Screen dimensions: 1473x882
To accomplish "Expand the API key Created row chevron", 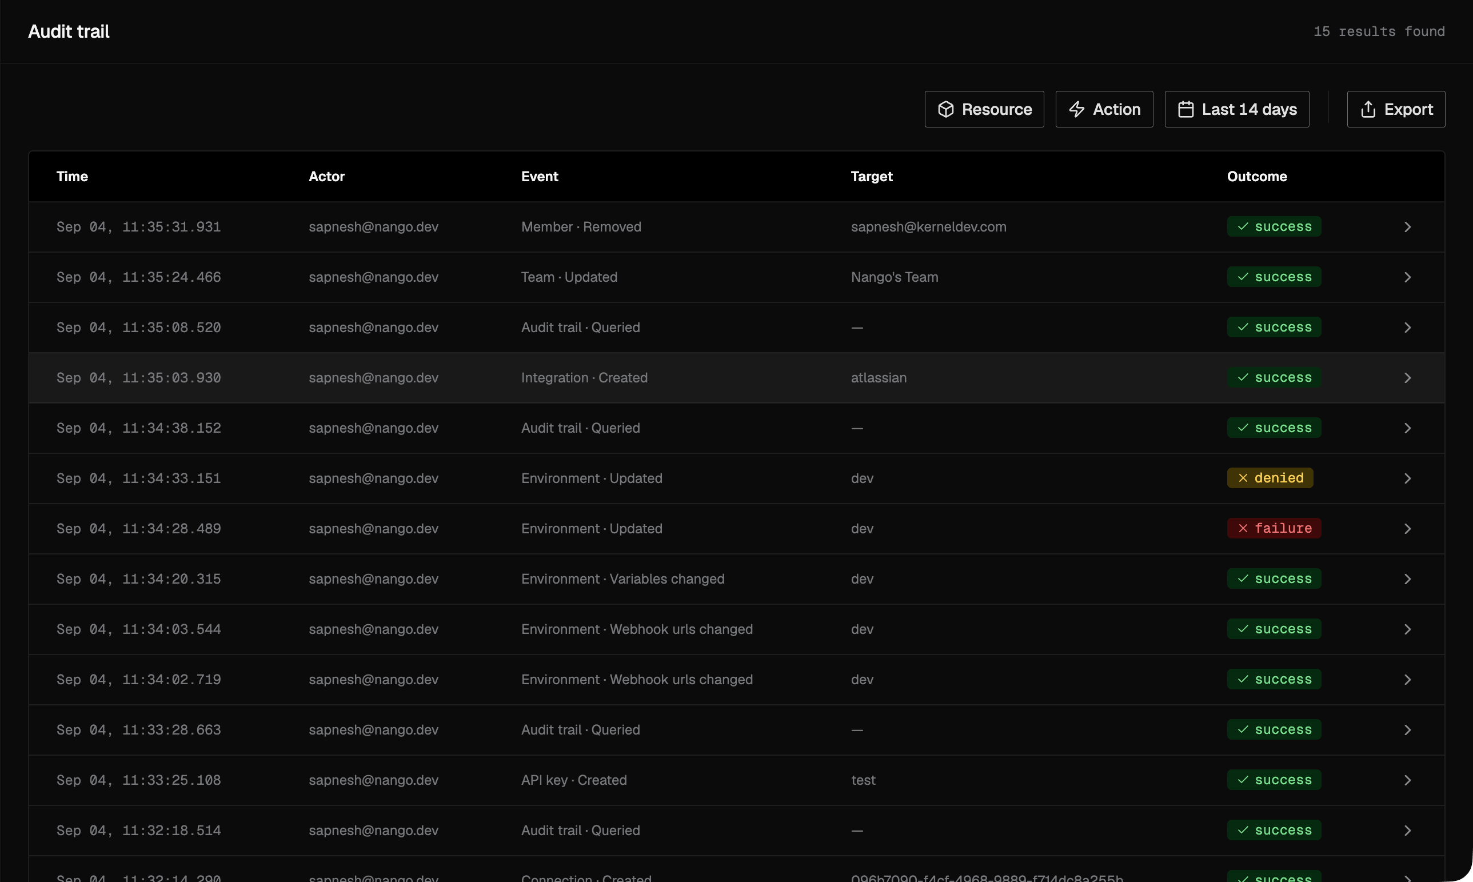I will [1407, 780].
